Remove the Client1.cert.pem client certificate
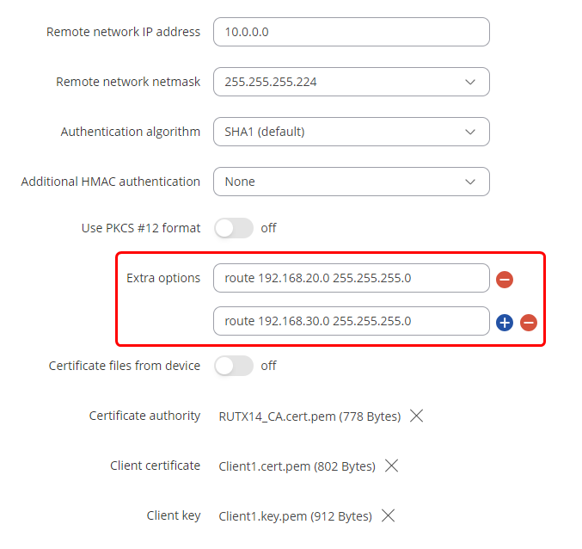Image resolution: width=582 pixels, height=549 pixels. [x=391, y=466]
